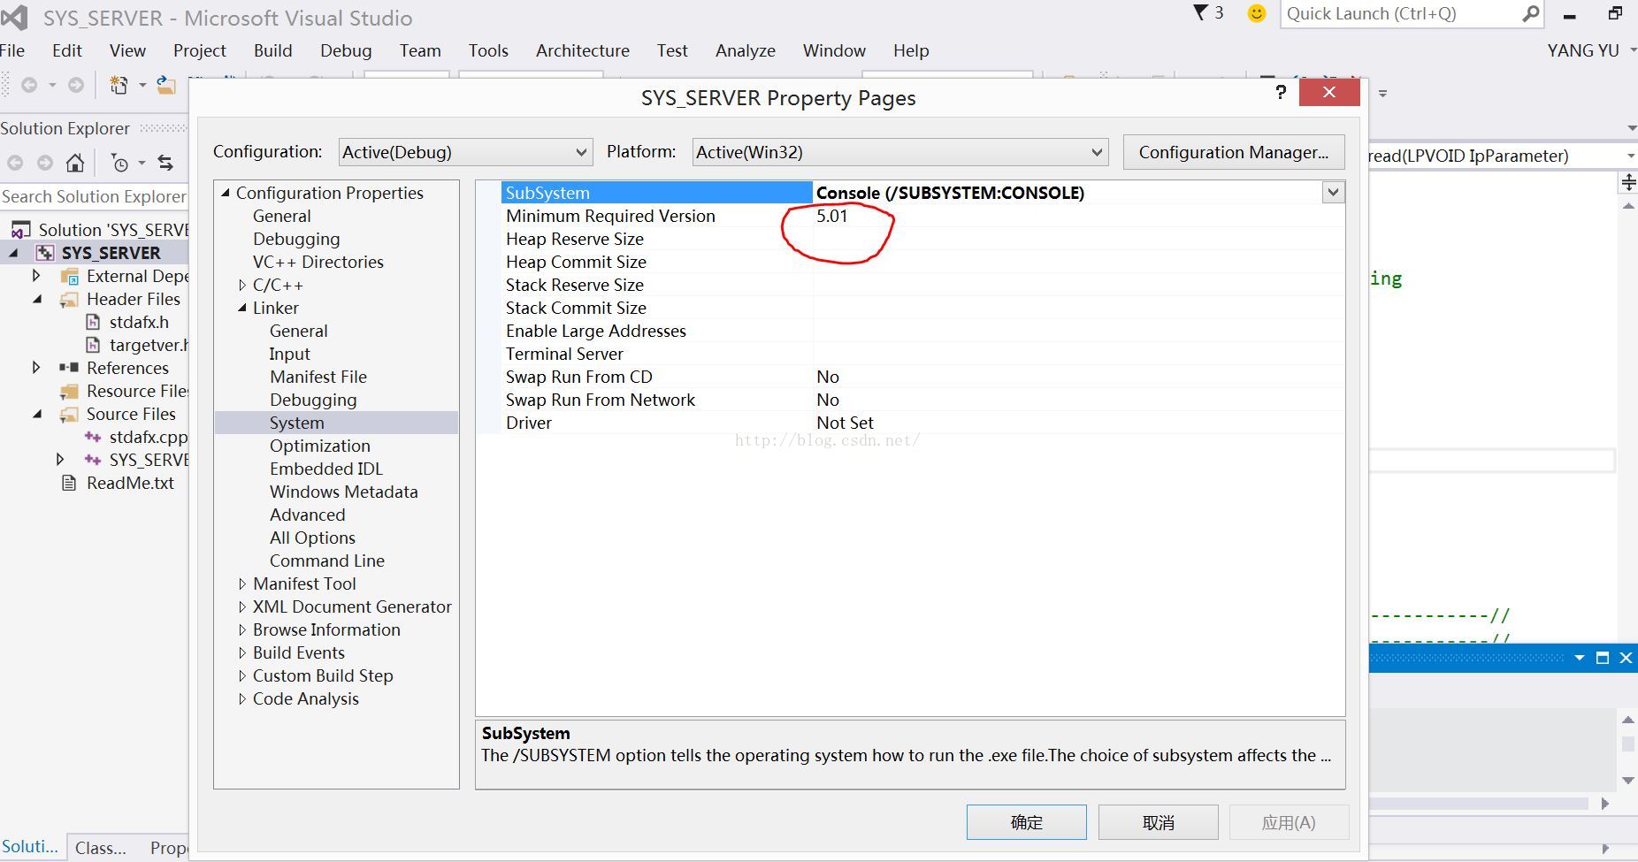
Task: Collapse the Linker node
Action: click(x=242, y=308)
